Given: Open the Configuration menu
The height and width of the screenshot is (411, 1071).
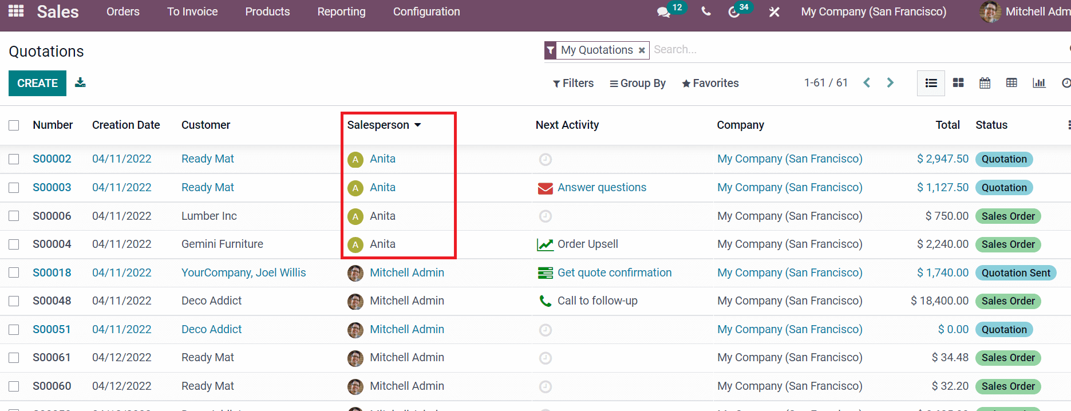Looking at the screenshot, I should click(x=426, y=11).
